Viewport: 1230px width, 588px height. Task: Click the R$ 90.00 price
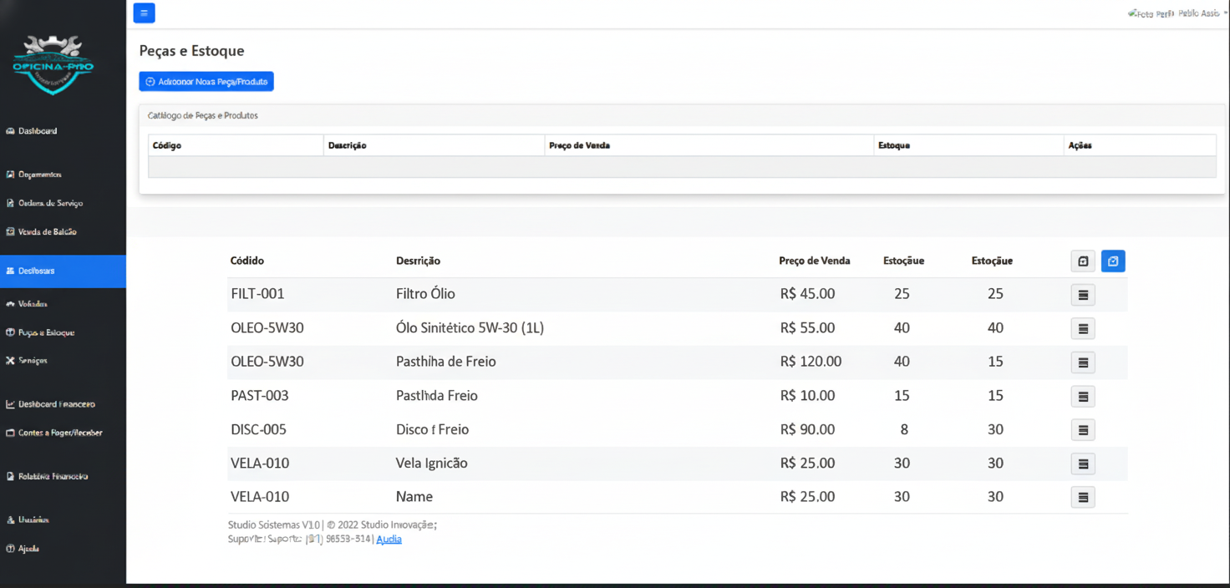pos(807,429)
